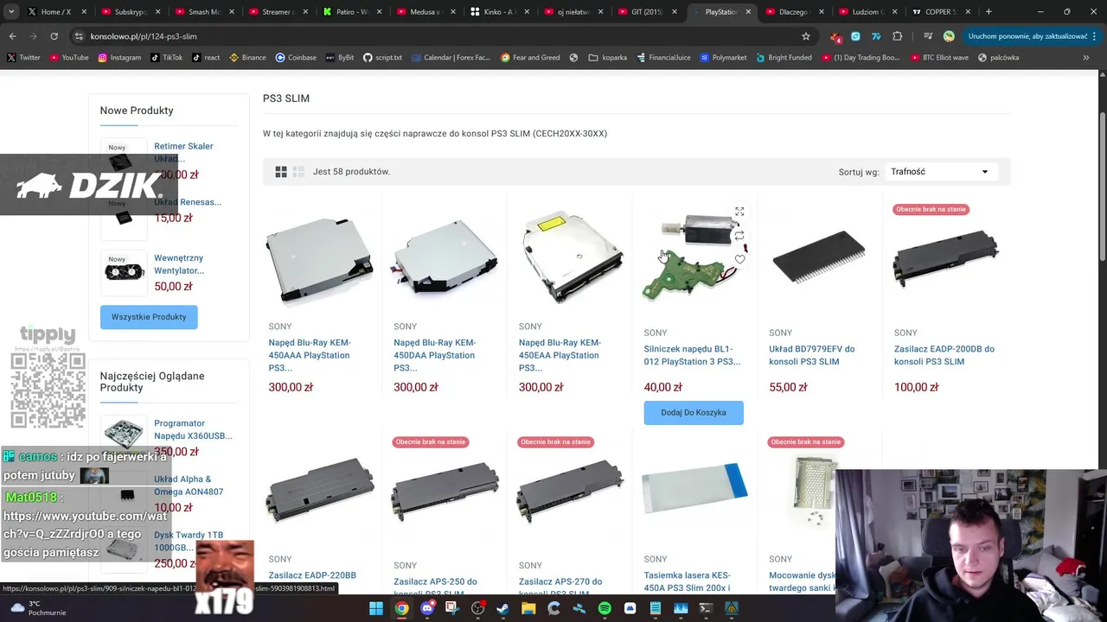Open the Sortuj wg Trafność dropdown
The width and height of the screenshot is (1107, 622).
940,172
